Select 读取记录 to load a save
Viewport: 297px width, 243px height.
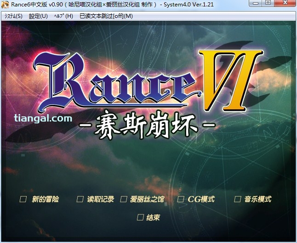click(x=95, y=199)
